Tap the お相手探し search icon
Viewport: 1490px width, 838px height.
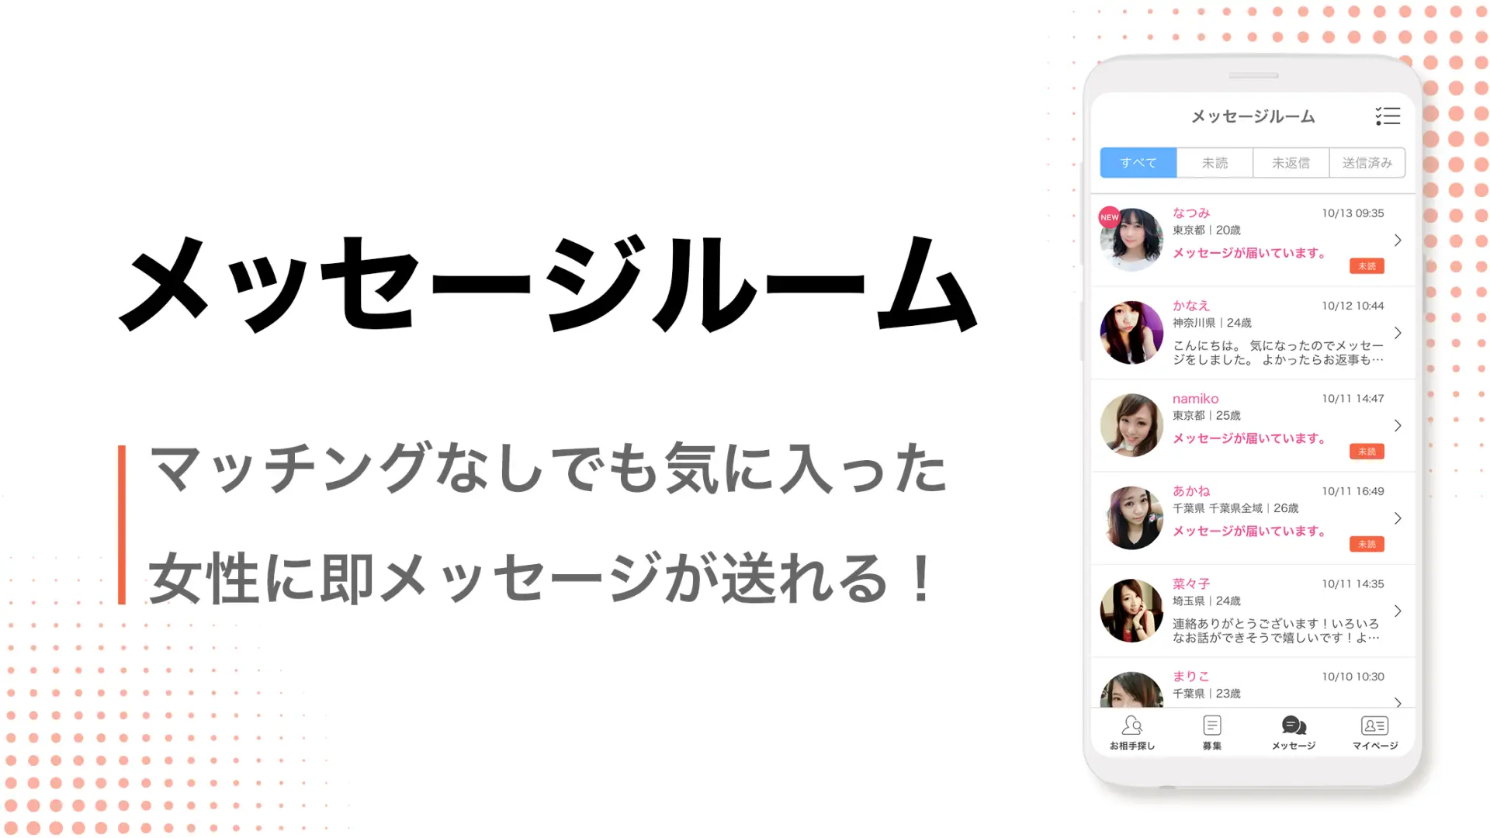coord(1132,725)
